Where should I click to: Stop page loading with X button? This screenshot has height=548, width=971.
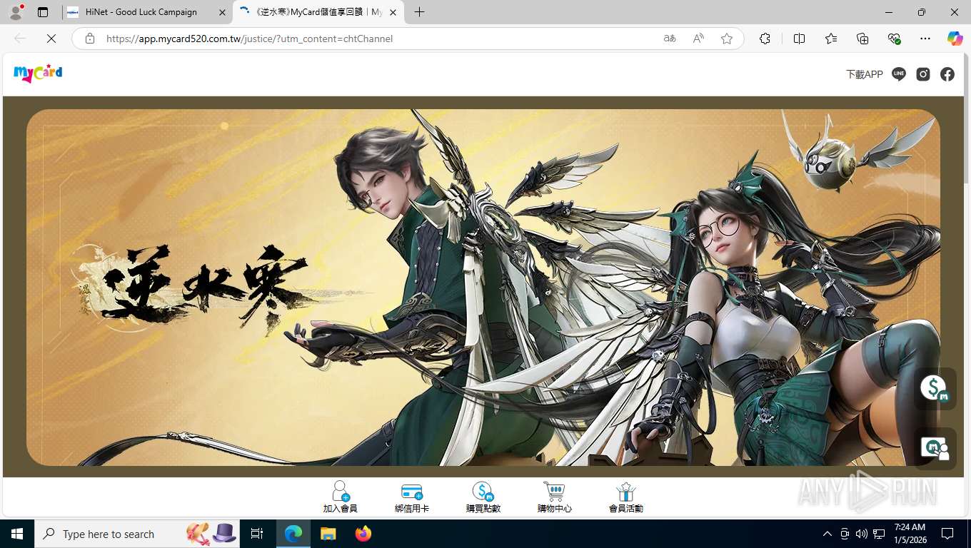click(51, 39)
